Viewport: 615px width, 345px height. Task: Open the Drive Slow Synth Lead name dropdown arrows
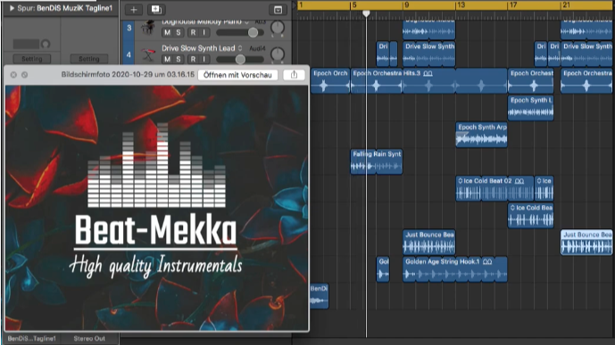click(x=240, y=48)
